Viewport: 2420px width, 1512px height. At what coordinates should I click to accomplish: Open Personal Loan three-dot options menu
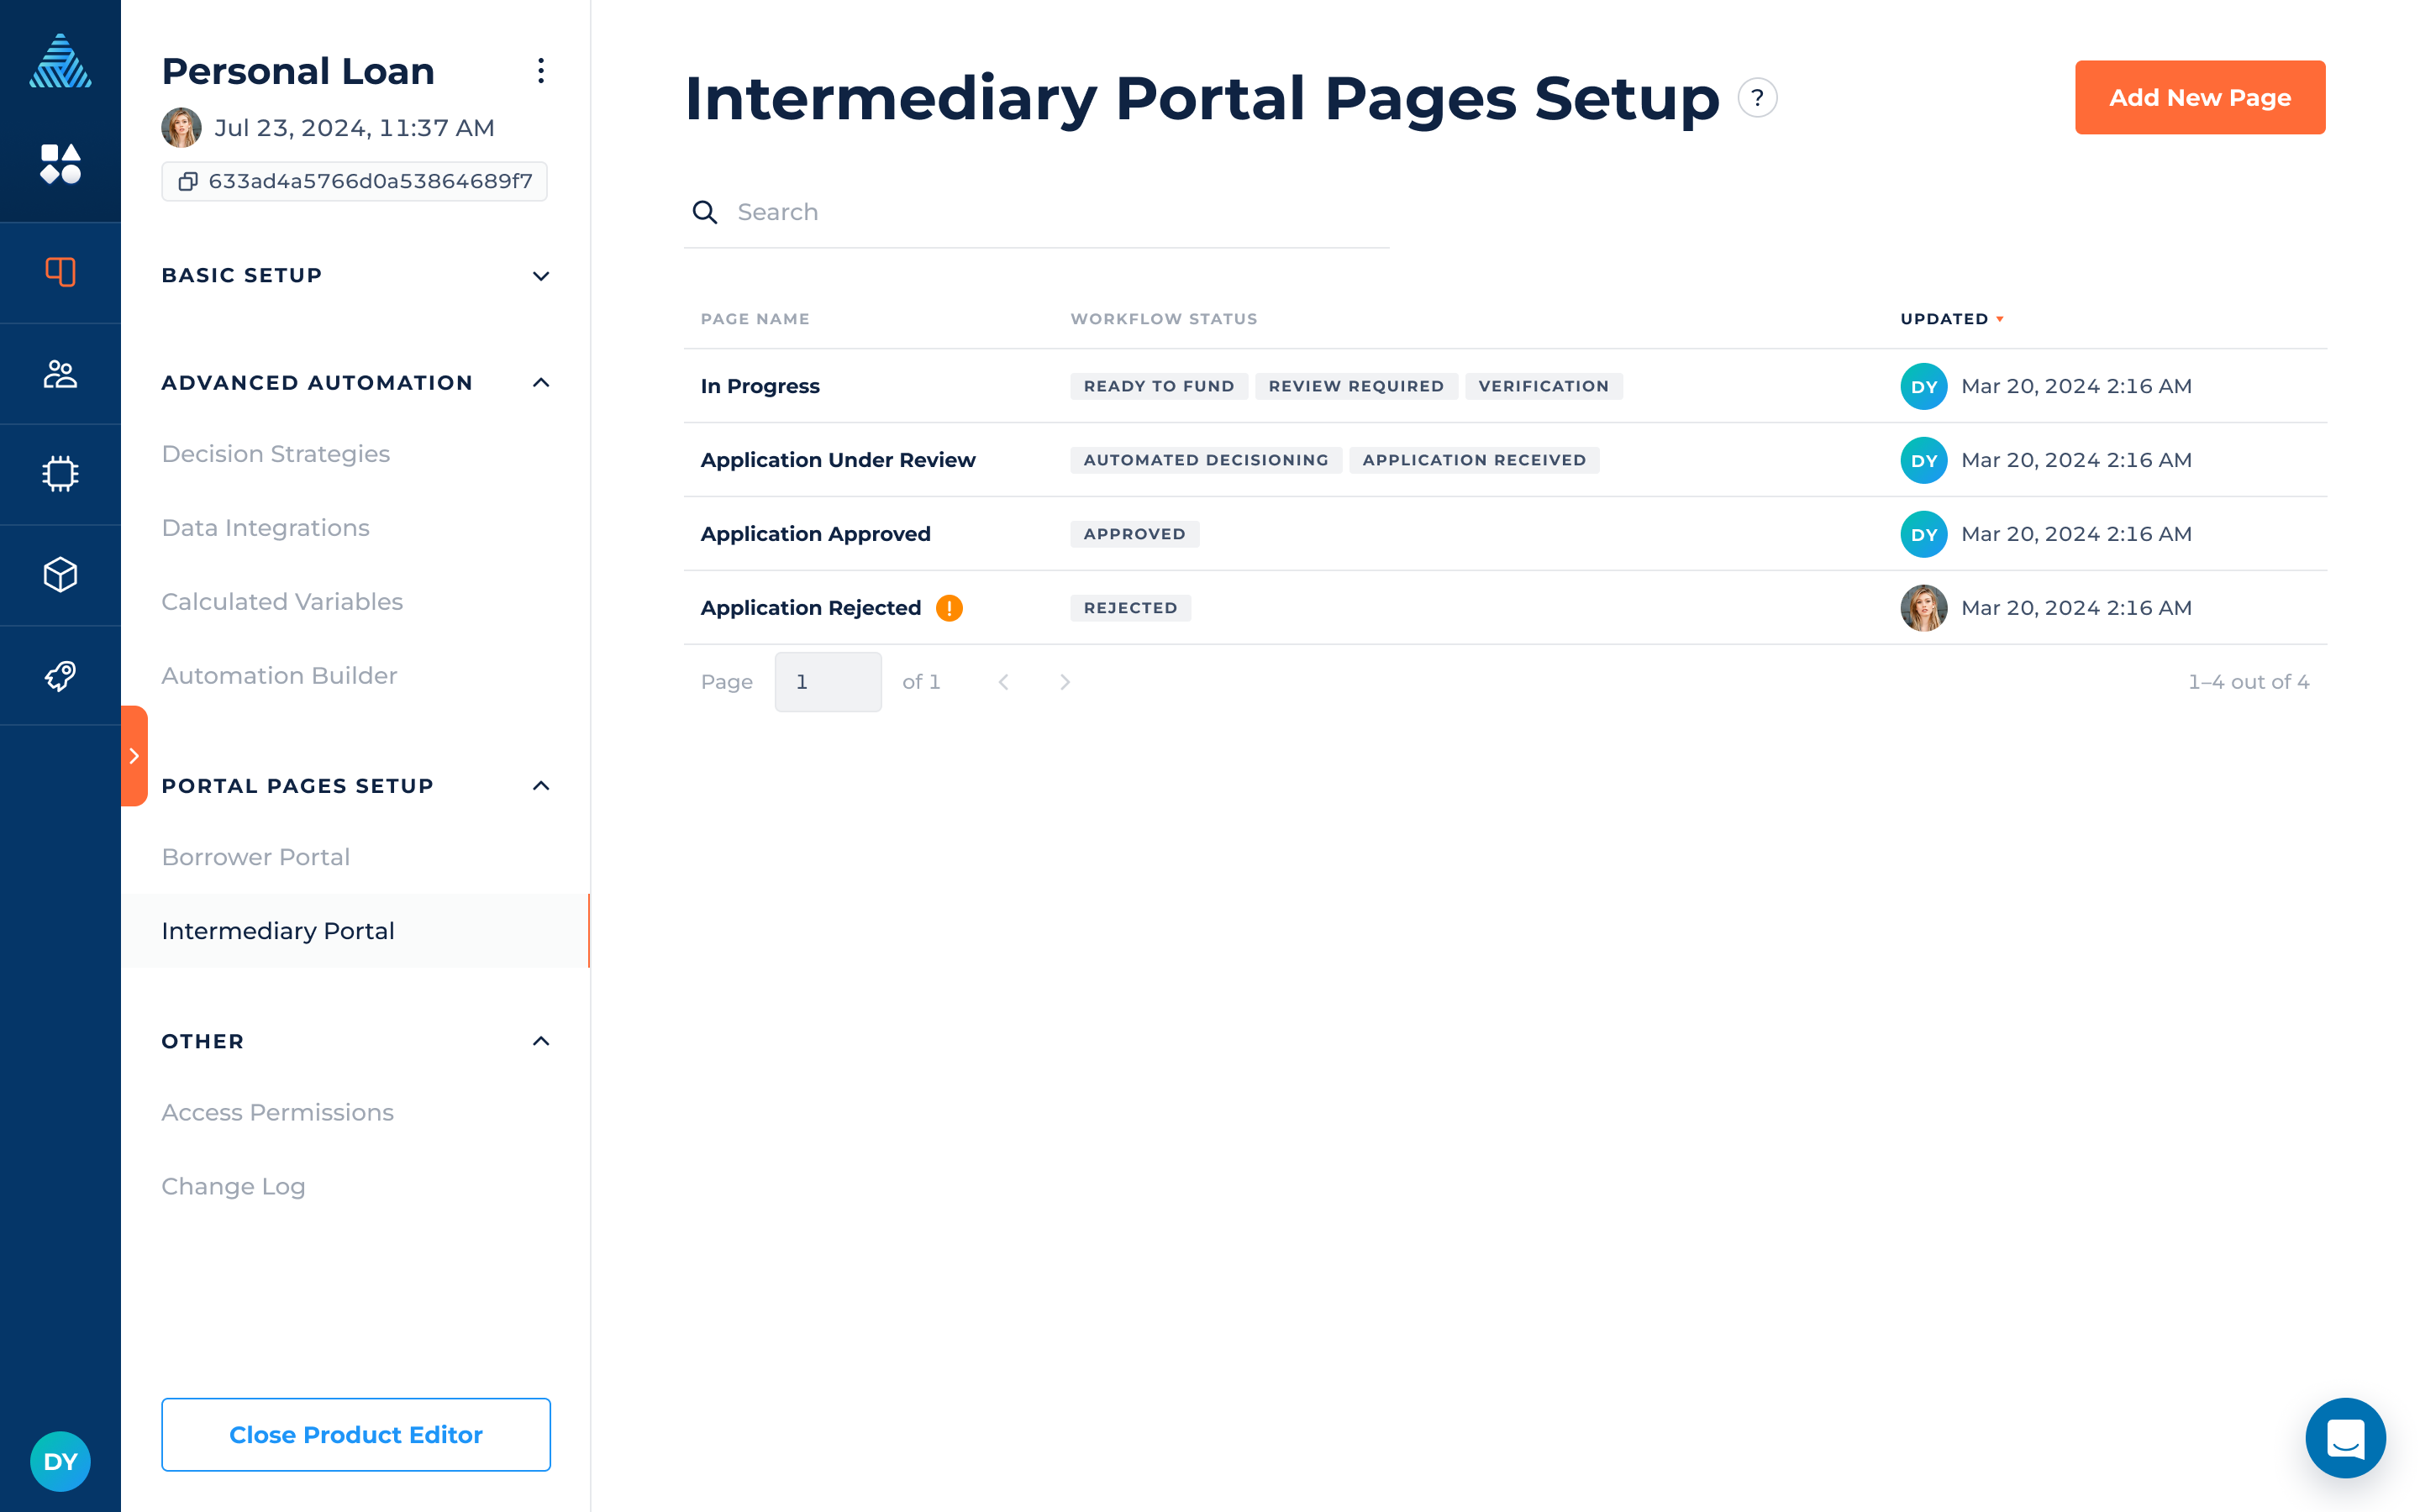[x=541, y=71]
